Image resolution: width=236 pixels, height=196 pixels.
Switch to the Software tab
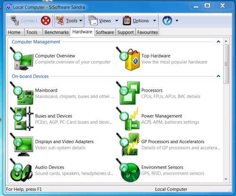coord(105,32)
